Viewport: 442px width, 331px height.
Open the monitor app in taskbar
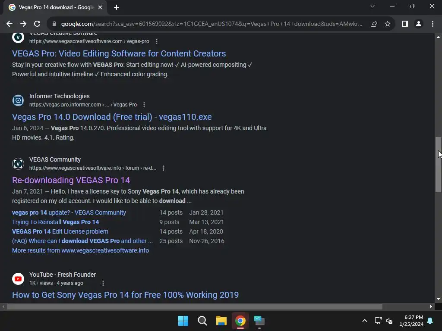259,321
